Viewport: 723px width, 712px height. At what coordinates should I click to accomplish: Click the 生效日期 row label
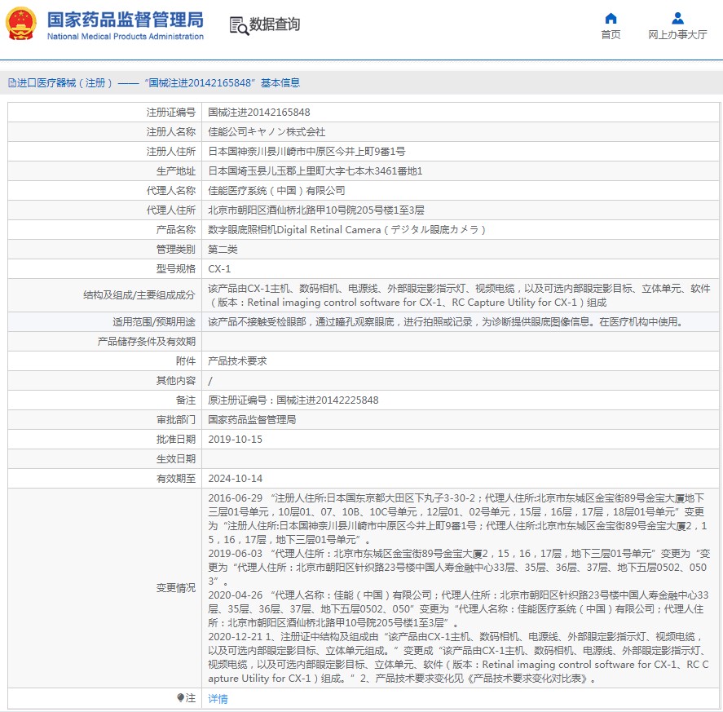(x=176, y=459)
